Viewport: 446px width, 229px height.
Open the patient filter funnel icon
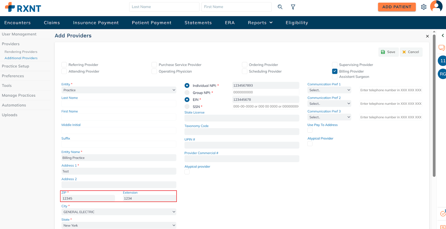pos(293,7)
